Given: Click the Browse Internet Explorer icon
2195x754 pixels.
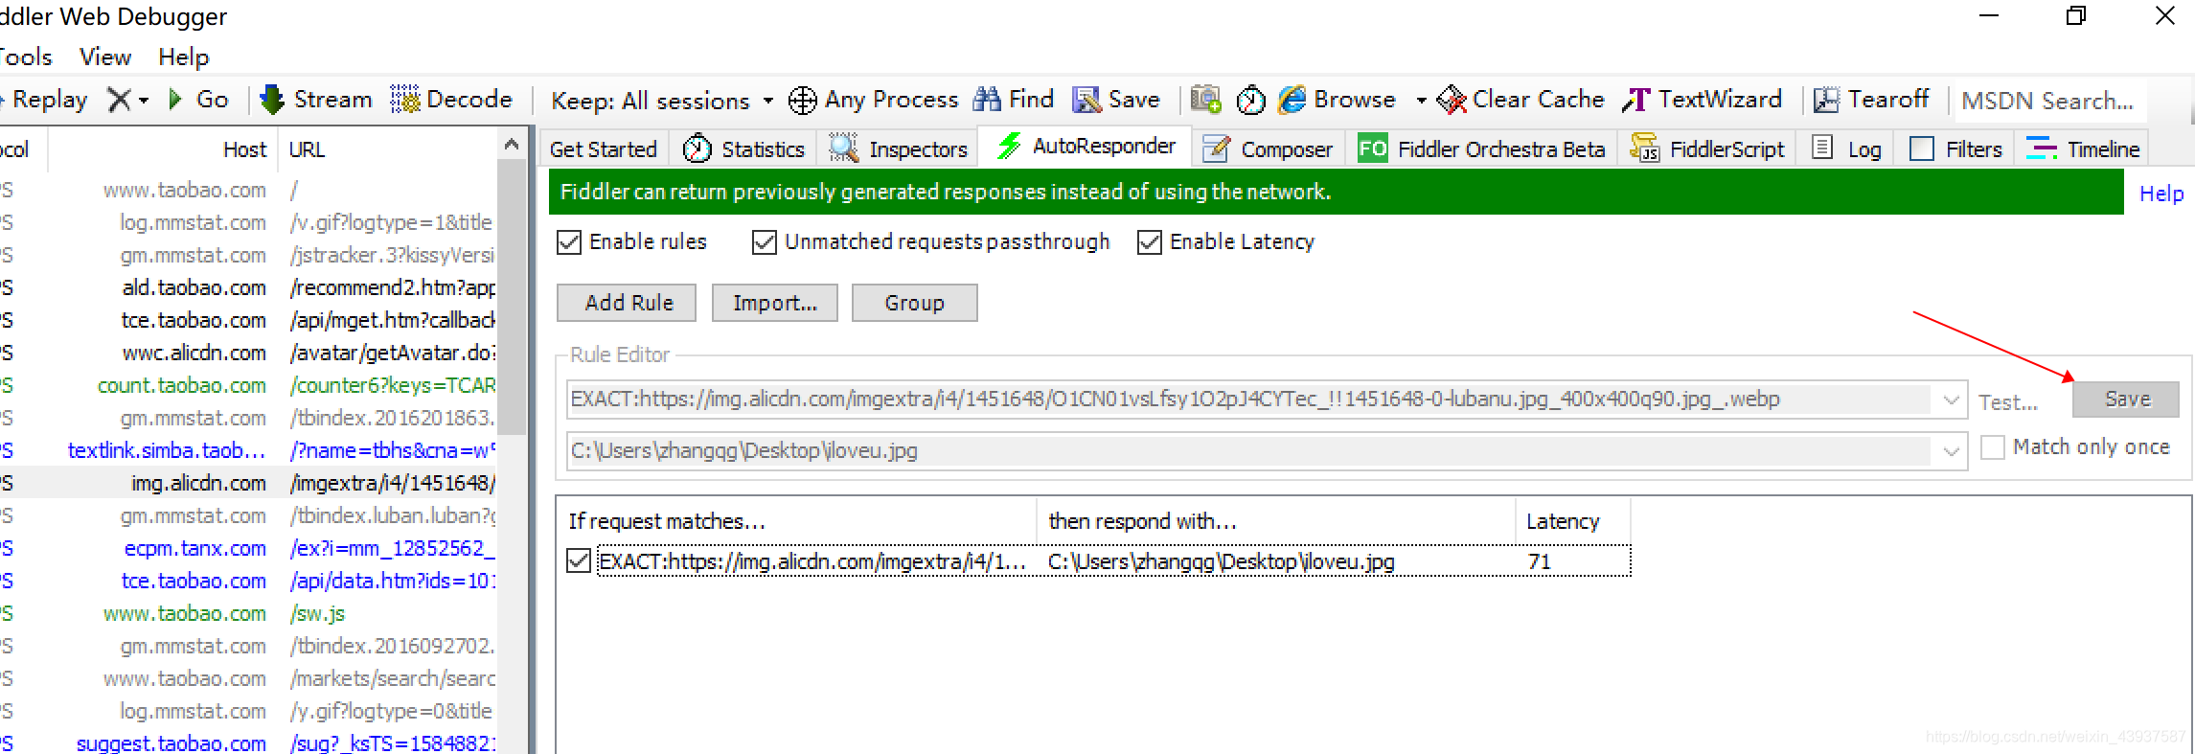Looking at the screenshot, I should coord(1292,100).
